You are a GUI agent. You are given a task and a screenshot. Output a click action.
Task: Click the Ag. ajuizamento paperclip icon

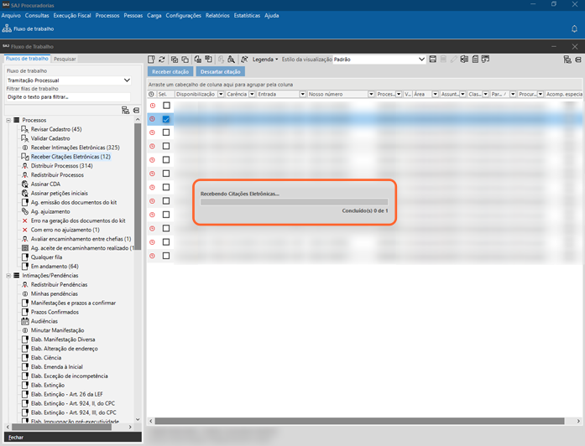[x=24, y=211]
